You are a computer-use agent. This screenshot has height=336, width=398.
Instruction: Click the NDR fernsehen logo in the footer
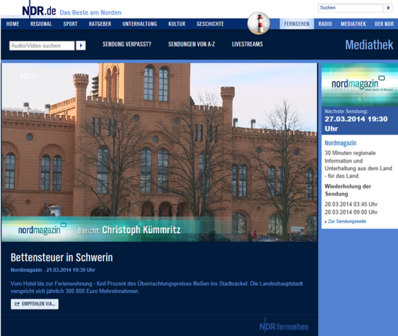click(284, 325)
